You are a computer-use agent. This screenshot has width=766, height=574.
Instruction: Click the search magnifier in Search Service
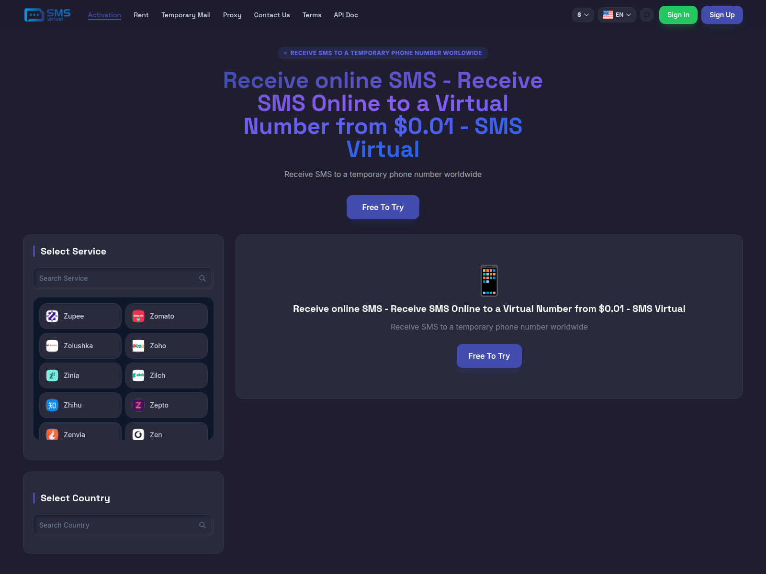(x=203, y=278)
